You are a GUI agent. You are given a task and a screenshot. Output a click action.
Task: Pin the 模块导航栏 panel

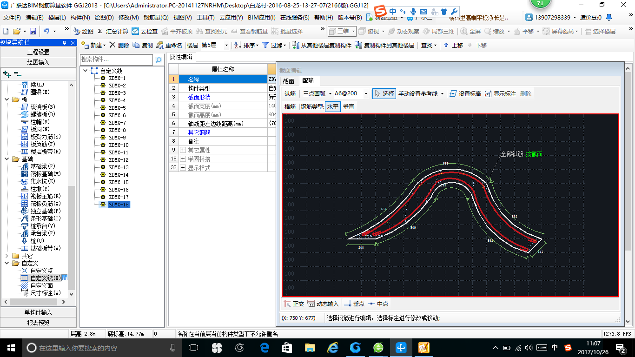tap(65, 42)
